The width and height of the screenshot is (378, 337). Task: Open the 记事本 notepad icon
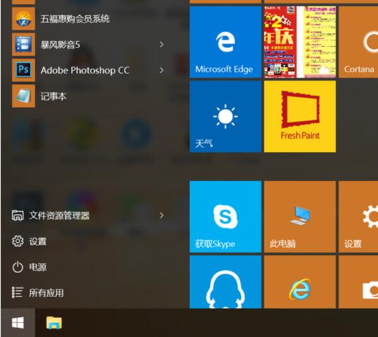[x=23, y=96]
